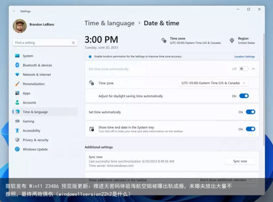Viewport: 273px width, 202px height.
Task: Click the 3:00 PM clock display
Action: [x=101, y=39]
